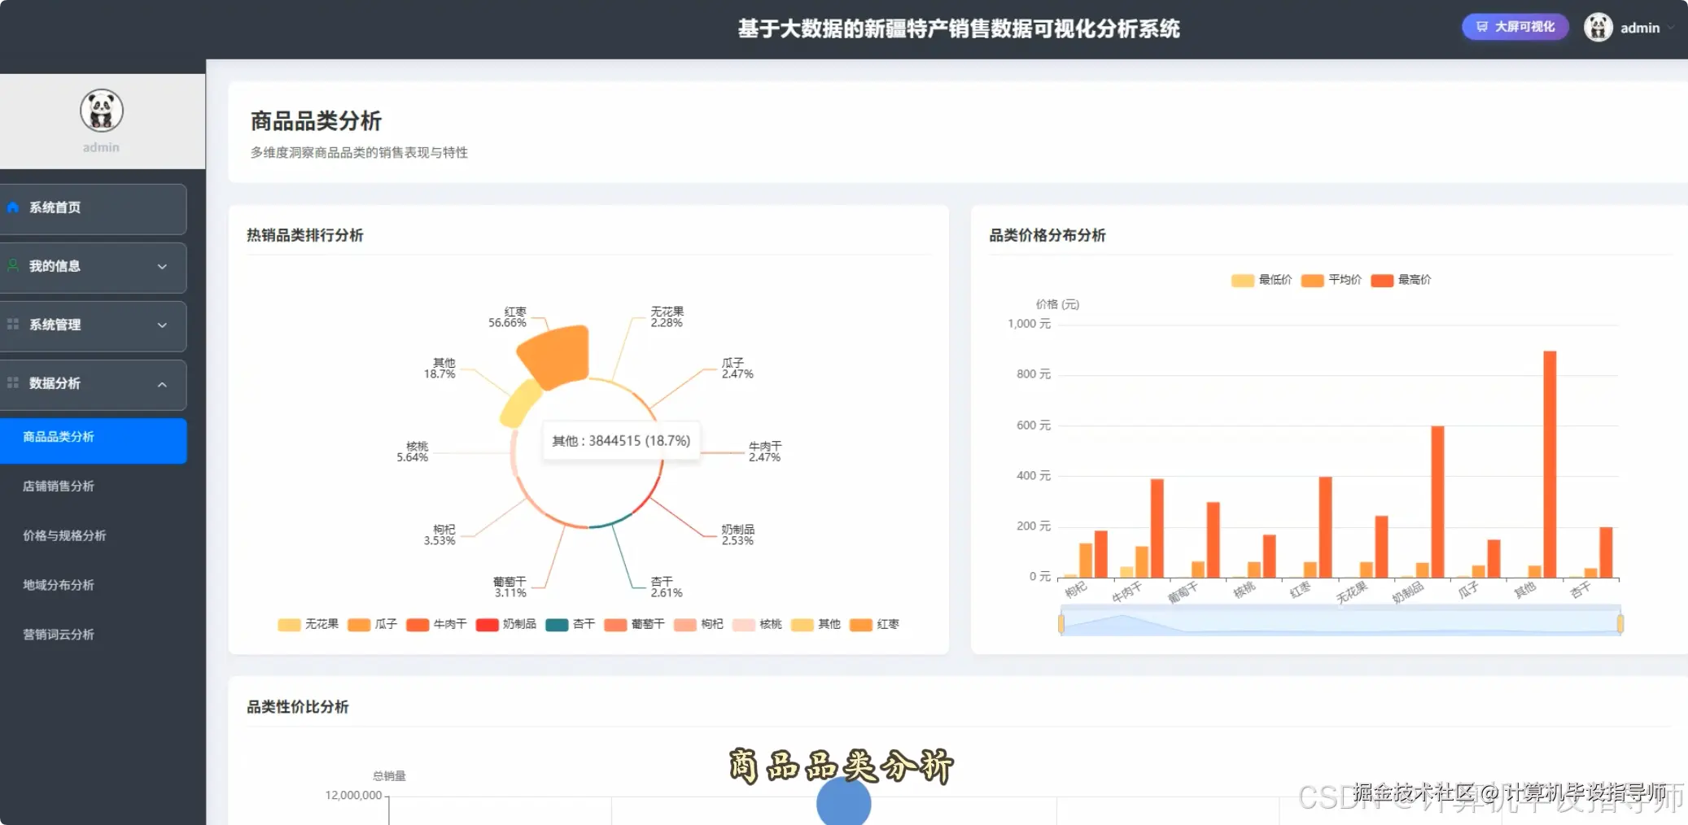
Task: Toggle 瓜子 legend in pie chart
Action: point(372,624)
